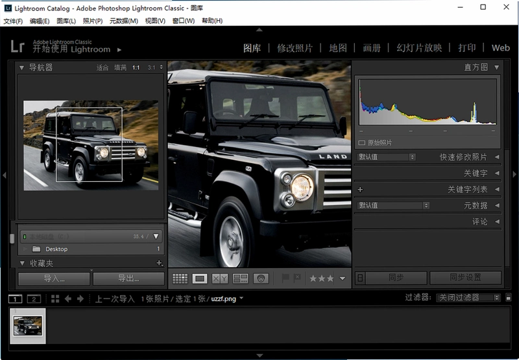The height and width of the screenshot is (360, 519).
Task: Hide the left panel with arrow
Action: pyautogui.click(x=5, y=175)
